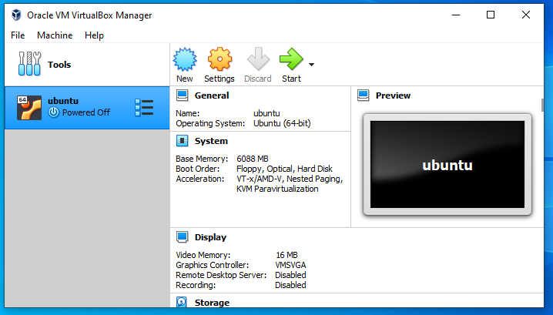
Task: Click the ubuntu VM OS icon
Action: tap(29, 108)
